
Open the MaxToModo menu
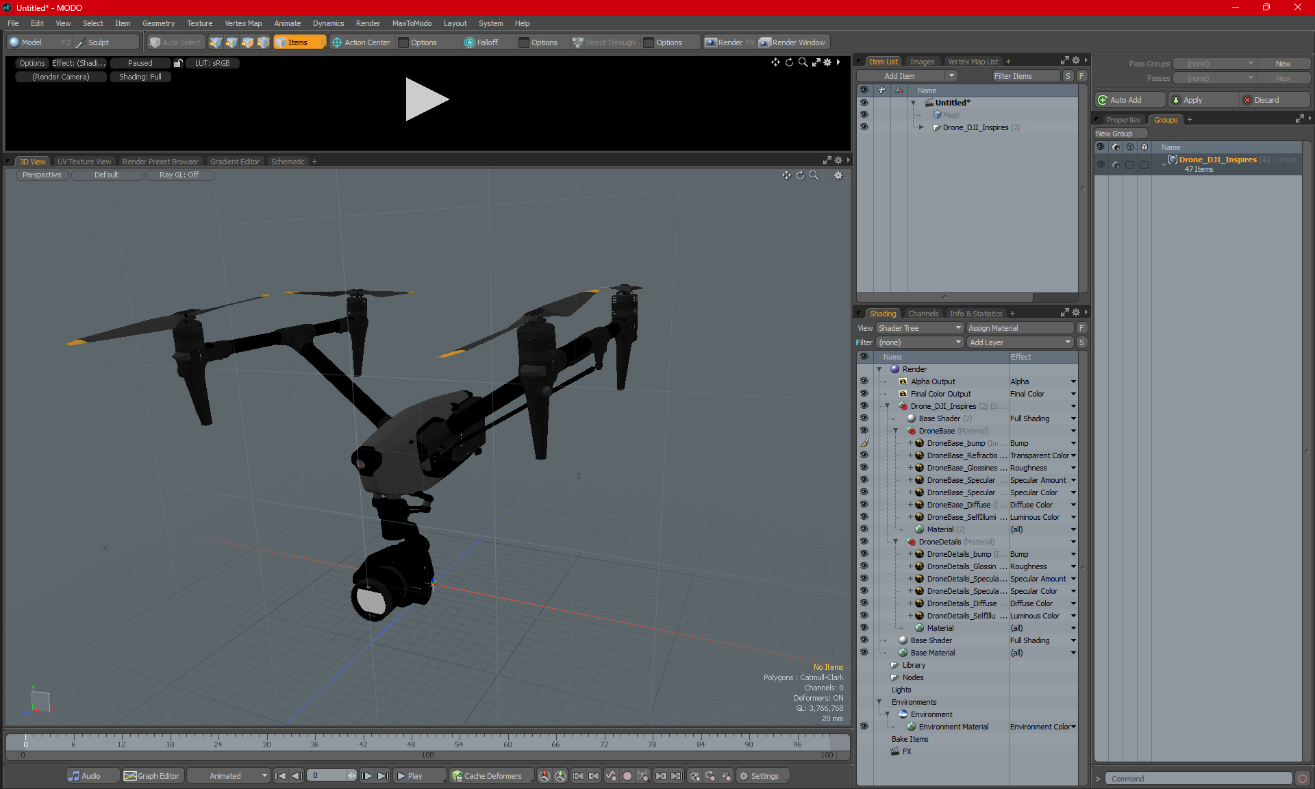pos(412,23)
